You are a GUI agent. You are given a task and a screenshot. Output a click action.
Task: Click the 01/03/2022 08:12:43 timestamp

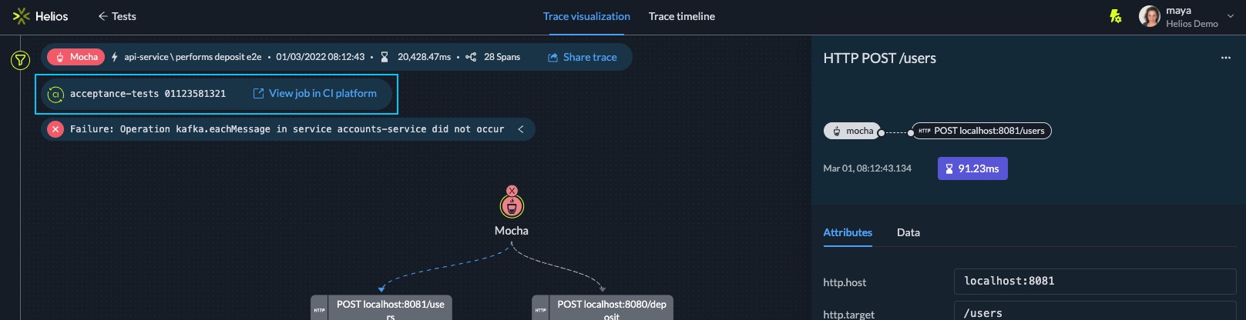[x=320, y=57]
